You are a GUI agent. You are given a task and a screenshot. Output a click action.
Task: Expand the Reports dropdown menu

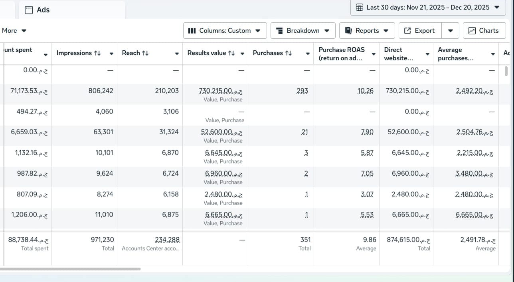click(x=367, y=31)
